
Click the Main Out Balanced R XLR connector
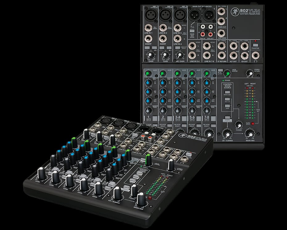tap(210, 15)
